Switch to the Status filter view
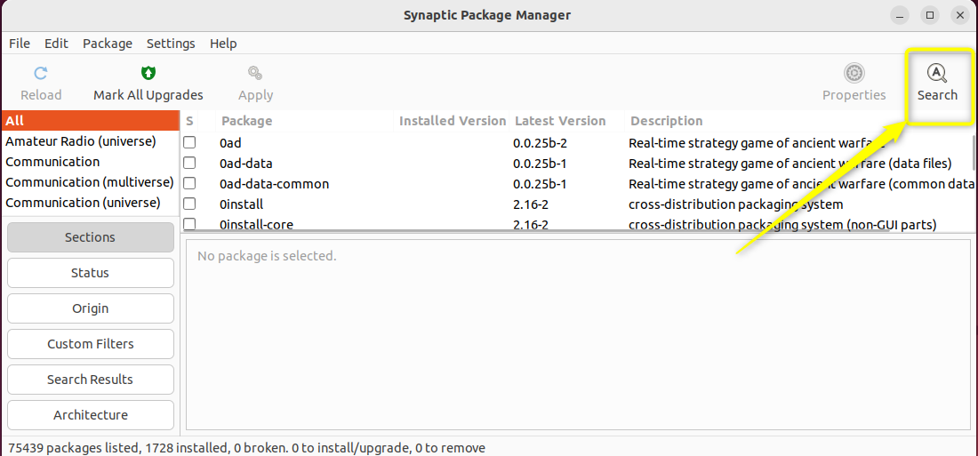This screenshot has width=978, height=456. click(x=91, y=273)
